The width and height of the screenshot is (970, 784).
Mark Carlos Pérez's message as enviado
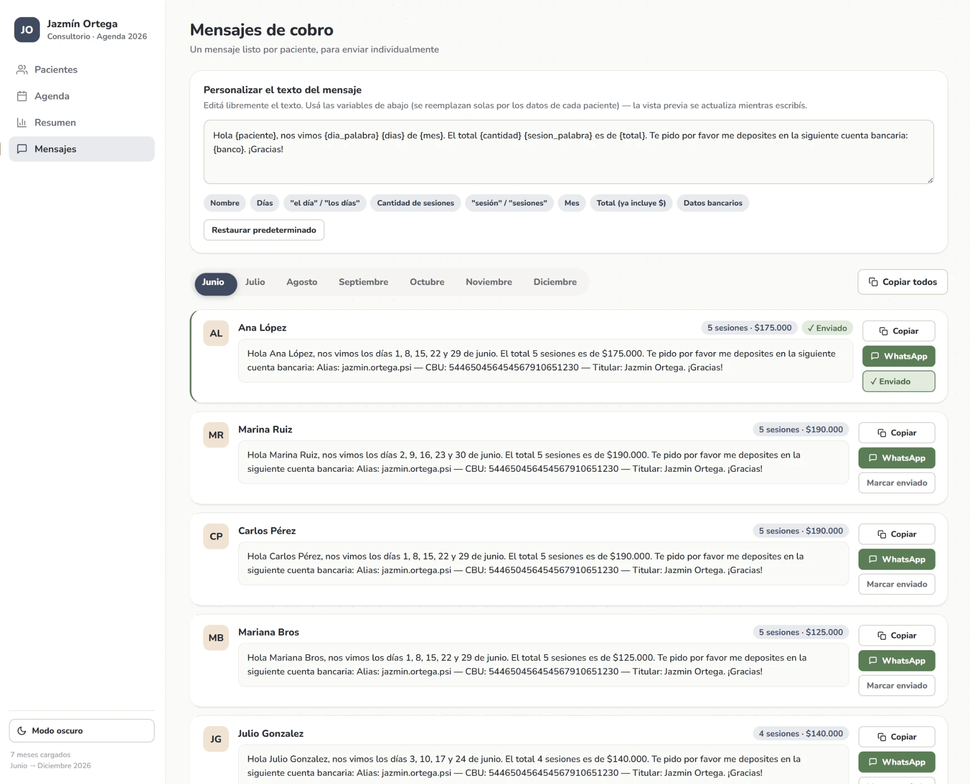tap(897, 584)
